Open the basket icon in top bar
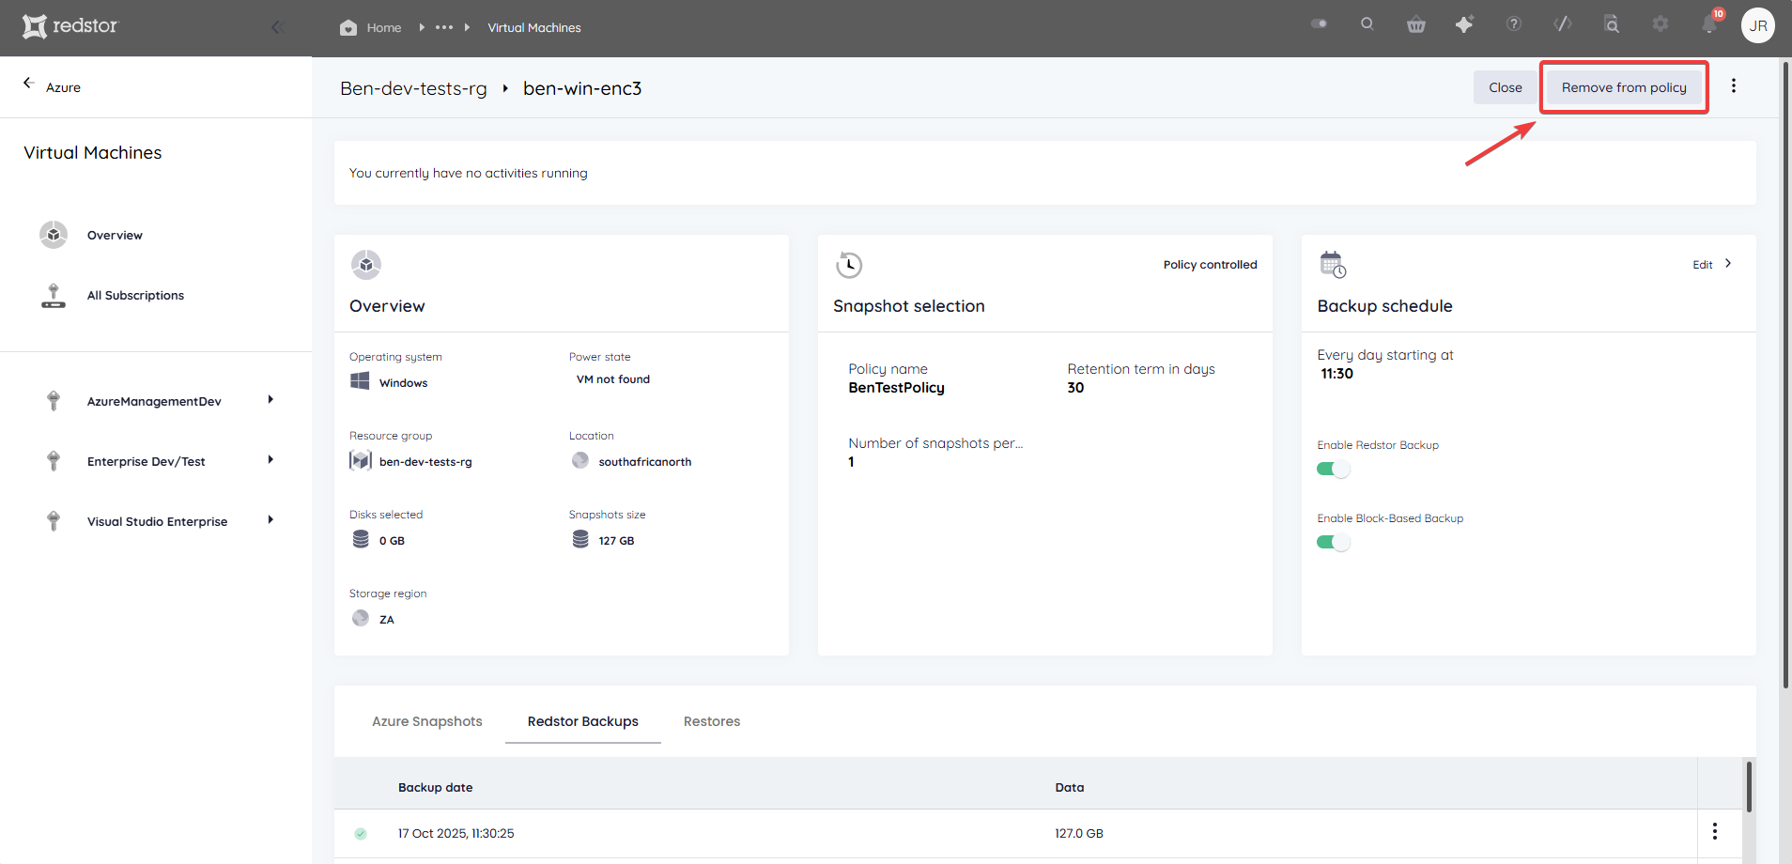Viewport: 1792px width, 864px height. [1416, 24]
